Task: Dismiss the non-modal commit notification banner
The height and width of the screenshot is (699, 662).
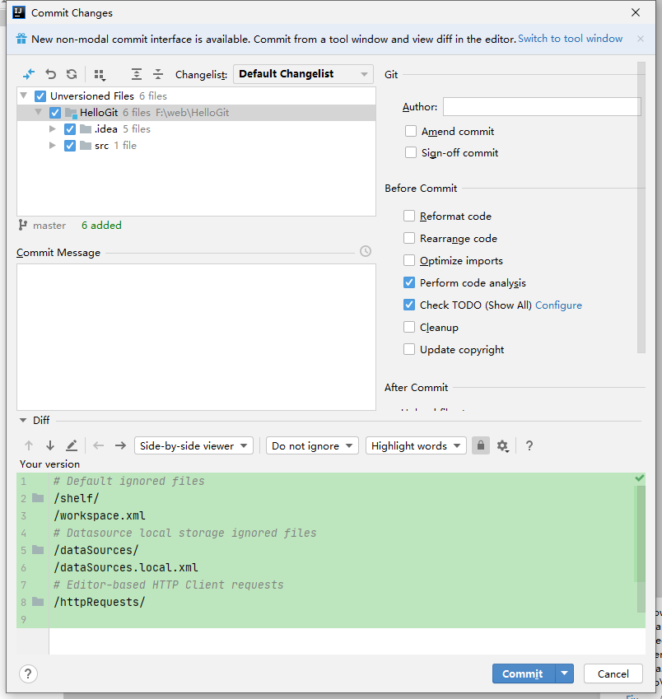Action: tap(641, 39)
